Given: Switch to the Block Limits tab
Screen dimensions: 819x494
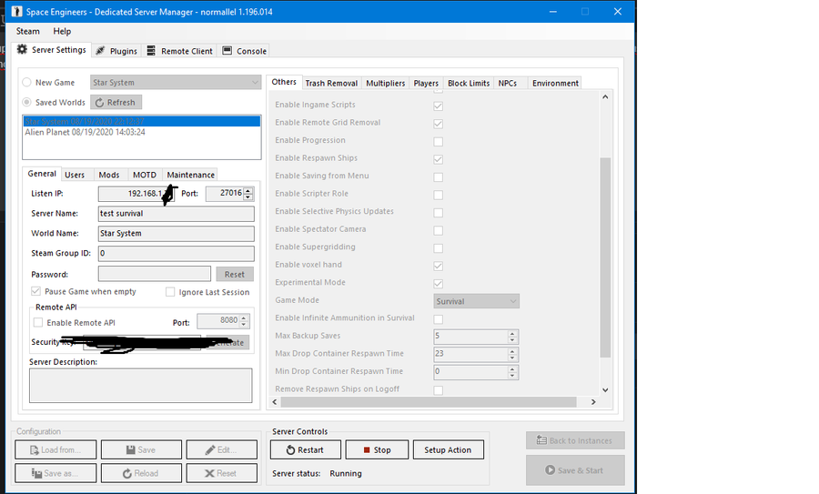Looking at the screenshot, I should point(468,83).
